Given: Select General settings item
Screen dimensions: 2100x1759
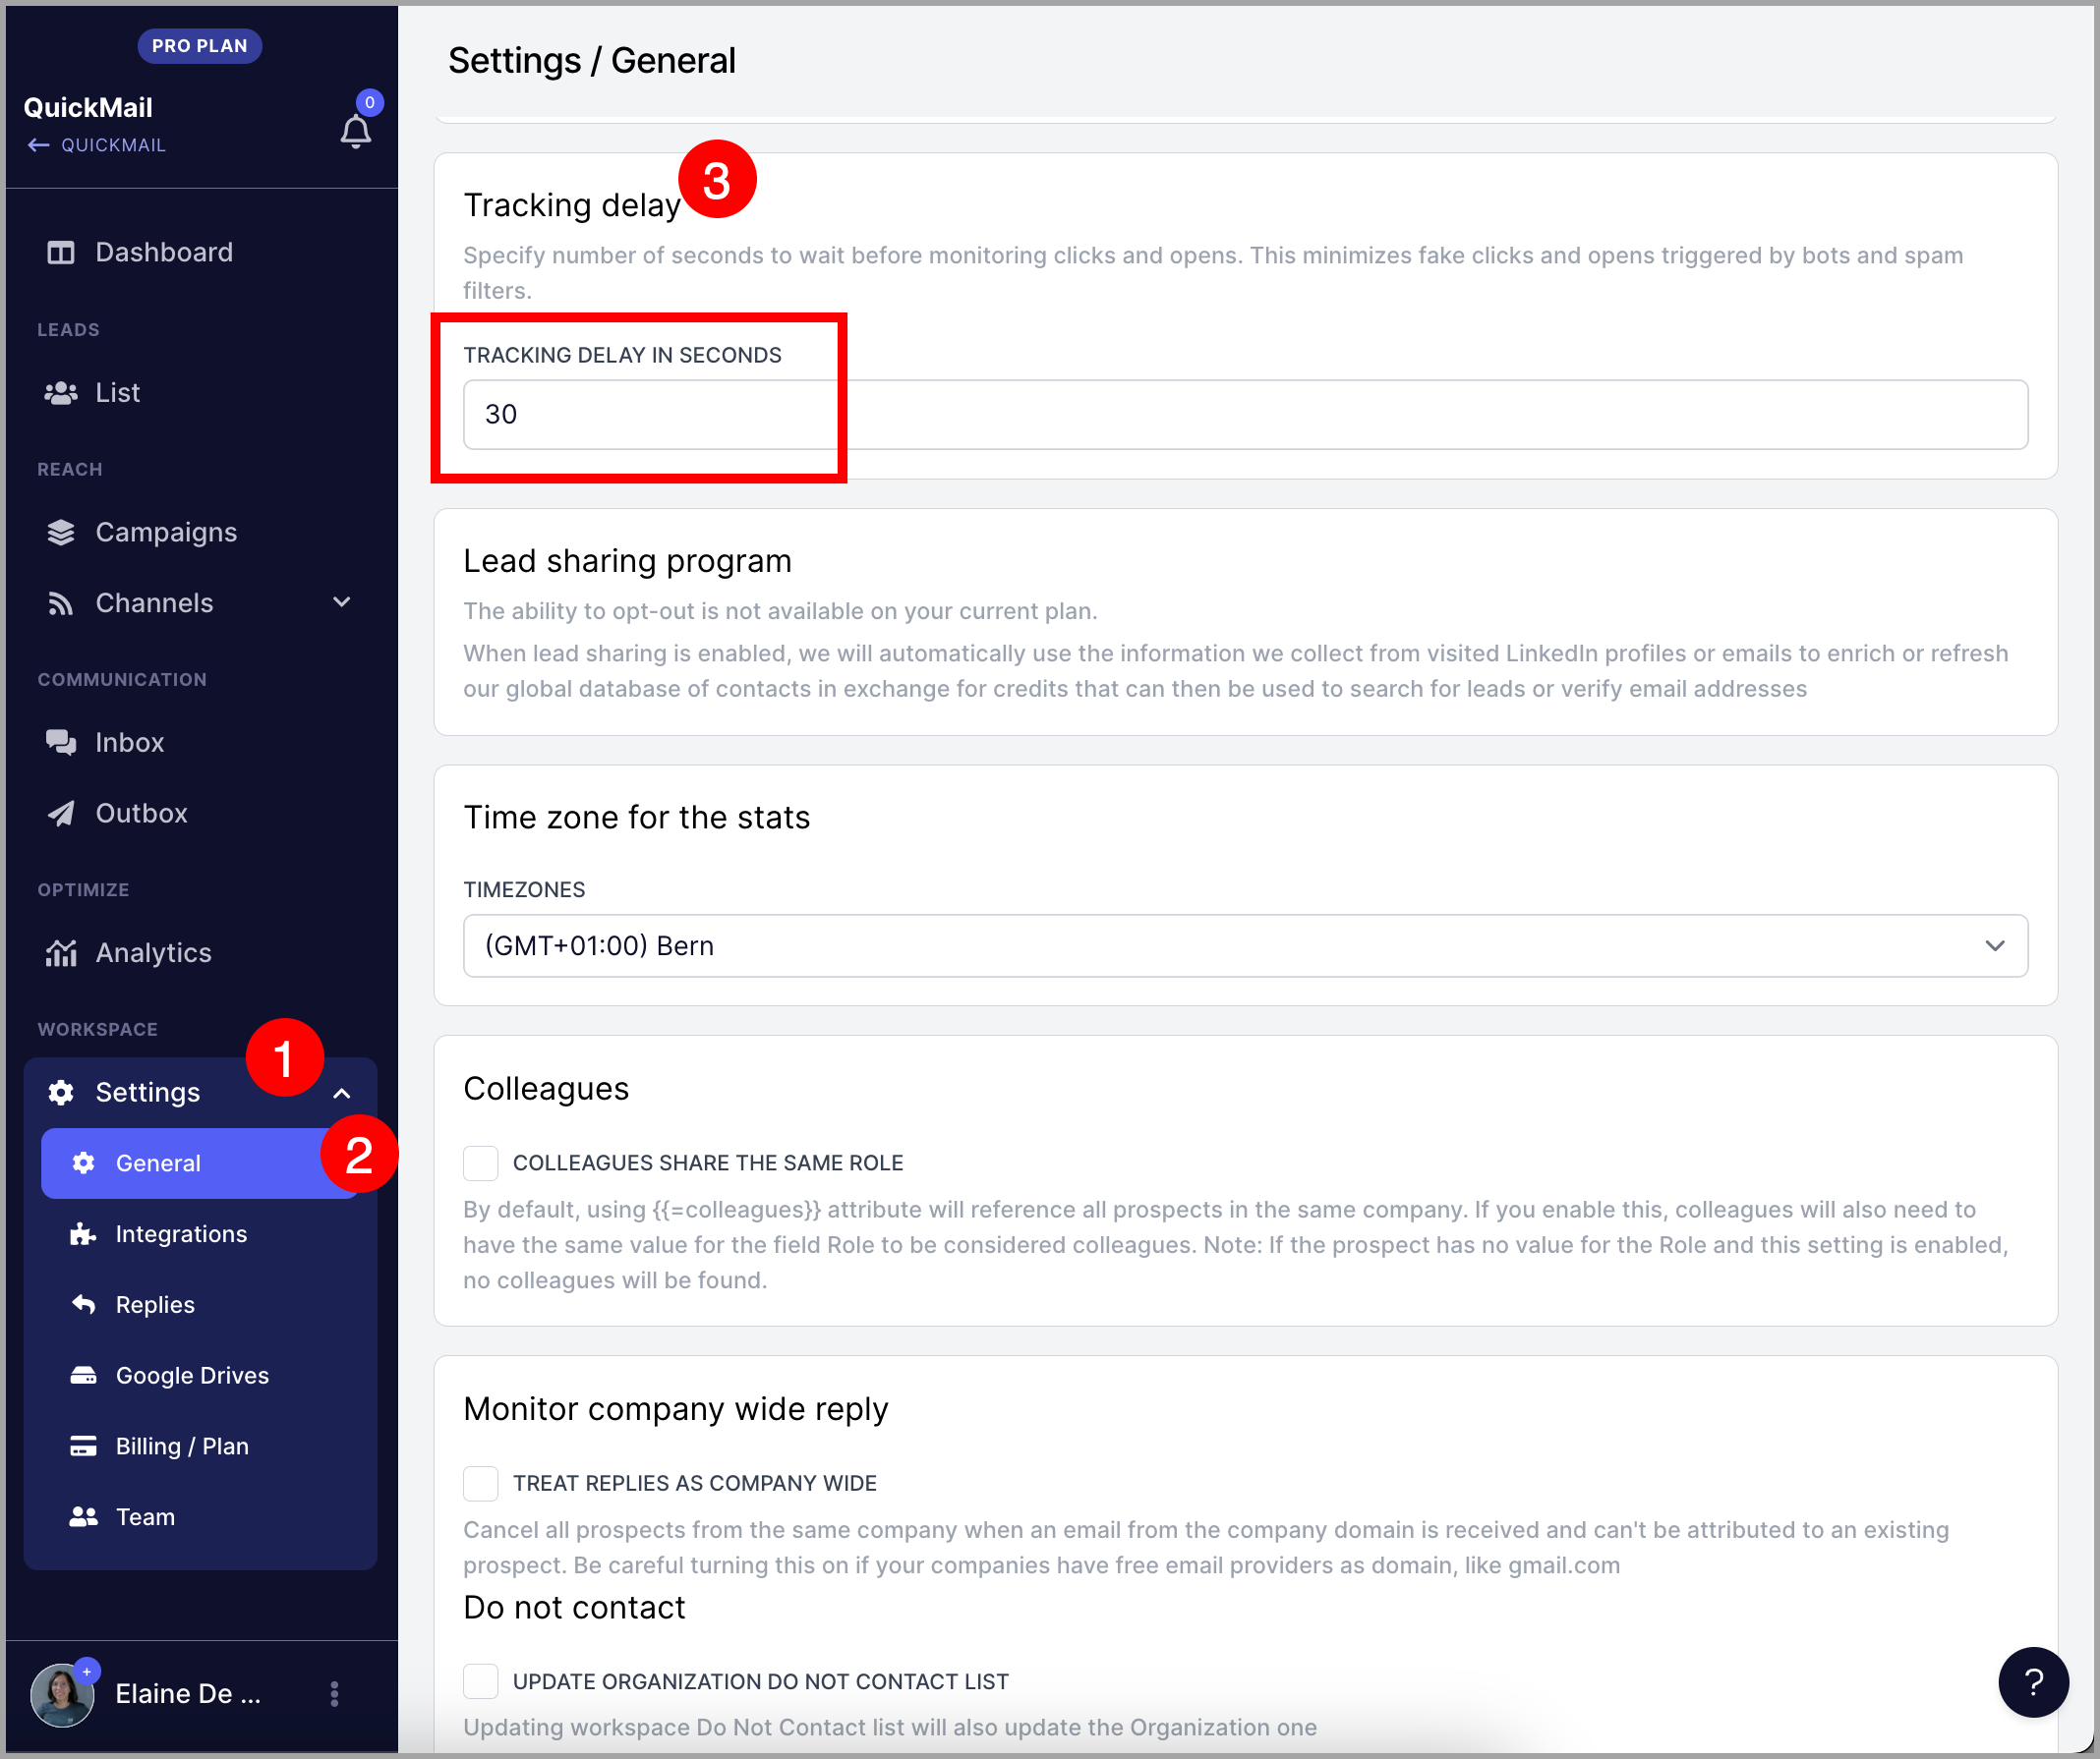Looking at the screenshot, I should point(200,1163).
